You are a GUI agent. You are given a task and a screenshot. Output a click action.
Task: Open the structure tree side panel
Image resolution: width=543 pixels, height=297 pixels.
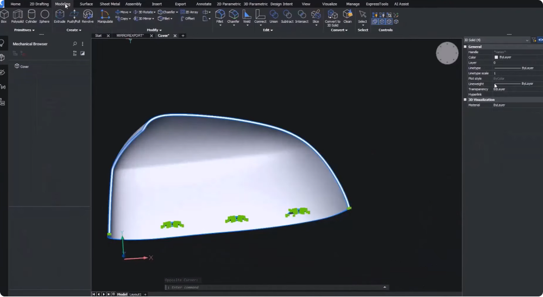3,102
